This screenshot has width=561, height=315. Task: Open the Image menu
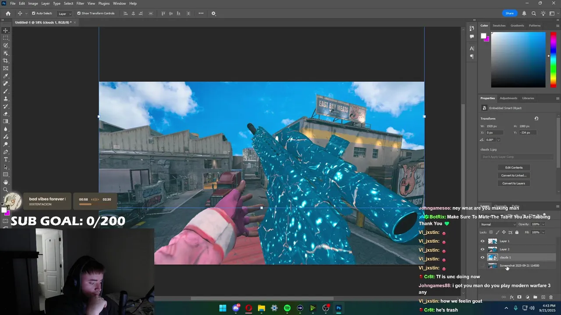pyautogui.click(x=33, y=3)
